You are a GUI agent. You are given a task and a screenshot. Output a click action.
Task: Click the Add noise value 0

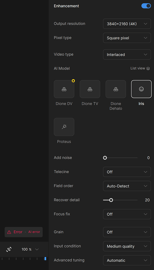tap(148, 158)
